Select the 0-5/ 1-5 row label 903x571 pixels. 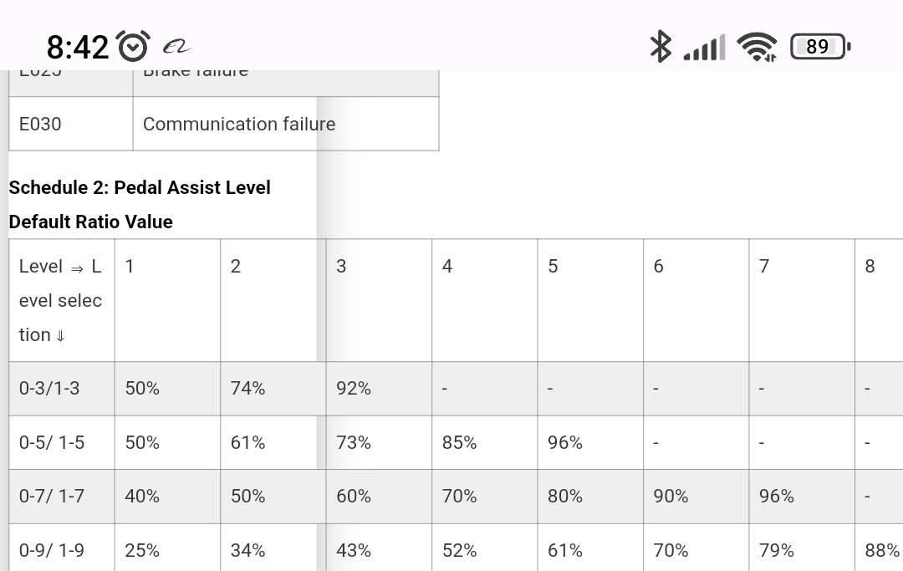[x=62, y=442]
